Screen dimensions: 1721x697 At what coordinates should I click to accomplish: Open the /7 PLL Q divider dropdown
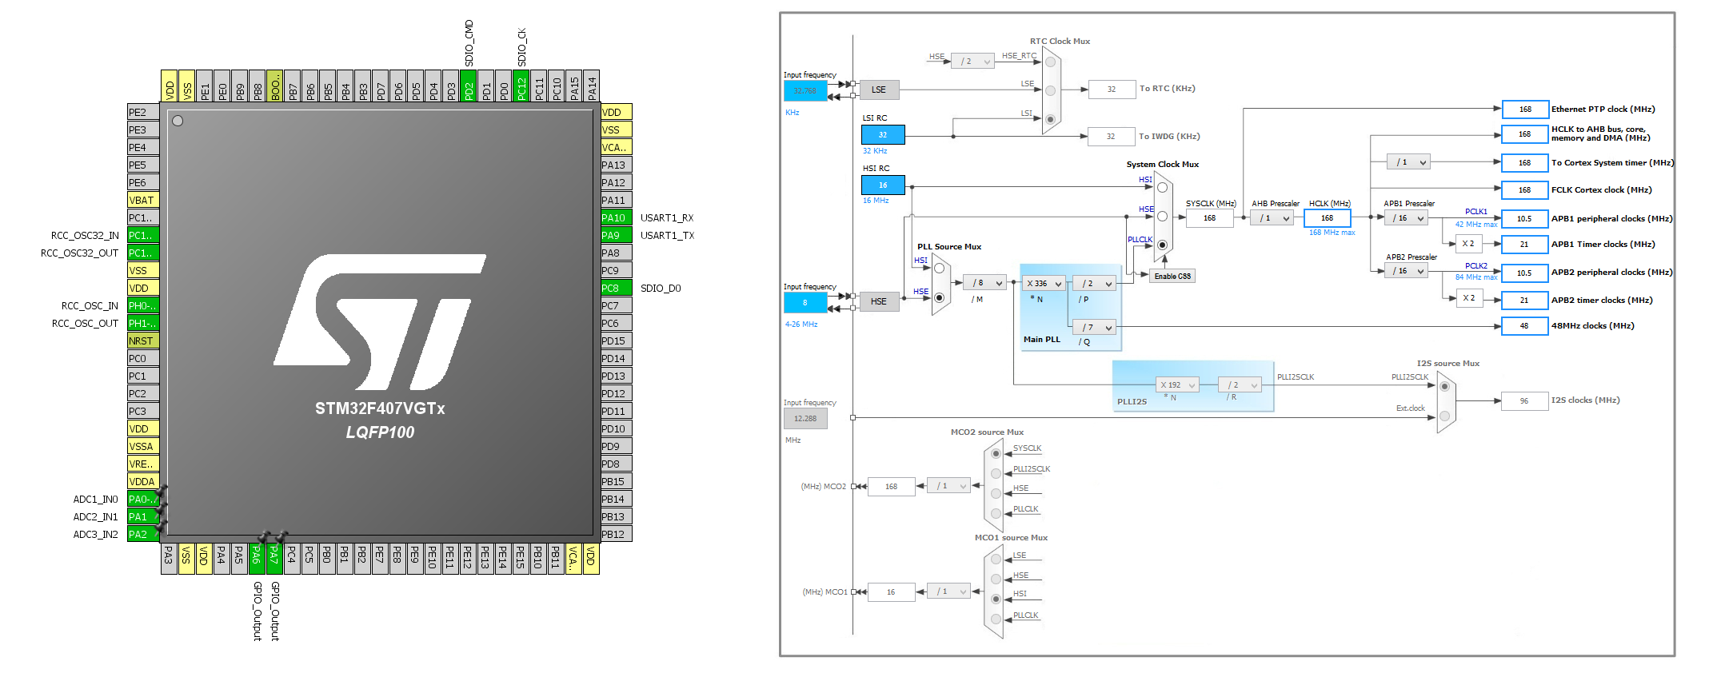(1094, 328)
